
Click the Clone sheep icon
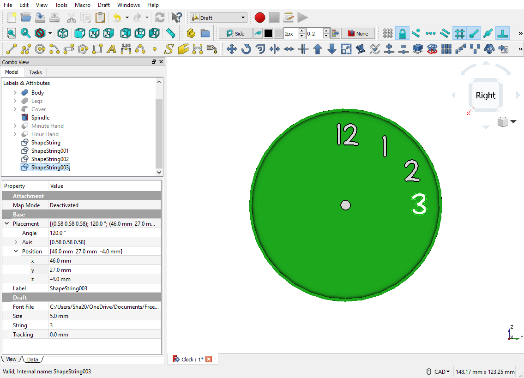click(x=489, y=49)
